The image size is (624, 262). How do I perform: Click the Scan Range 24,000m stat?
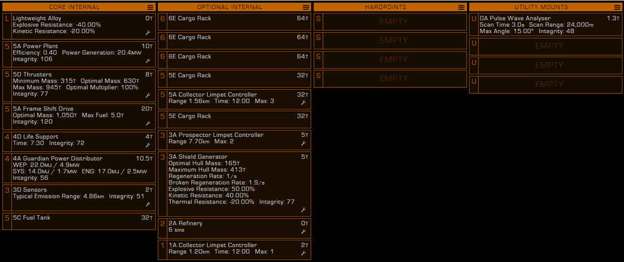[561, 25]
